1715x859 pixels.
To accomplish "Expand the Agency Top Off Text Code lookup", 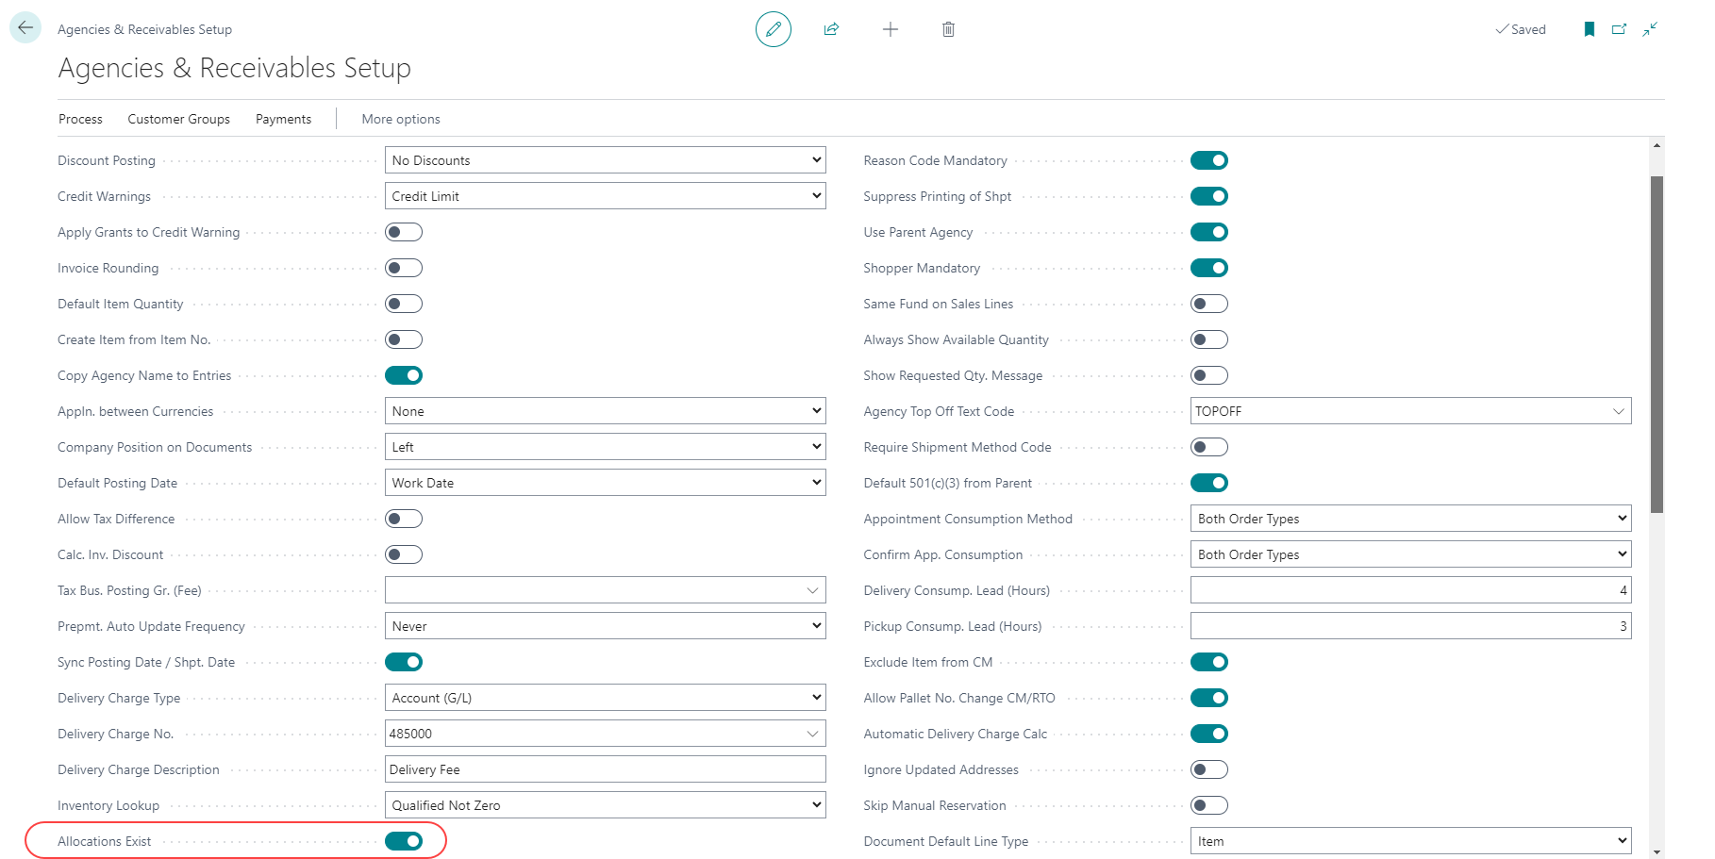I will click(x=1618, y=411).
